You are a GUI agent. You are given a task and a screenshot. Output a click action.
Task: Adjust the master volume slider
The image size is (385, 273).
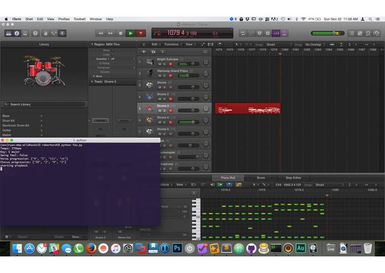point(327,33)
